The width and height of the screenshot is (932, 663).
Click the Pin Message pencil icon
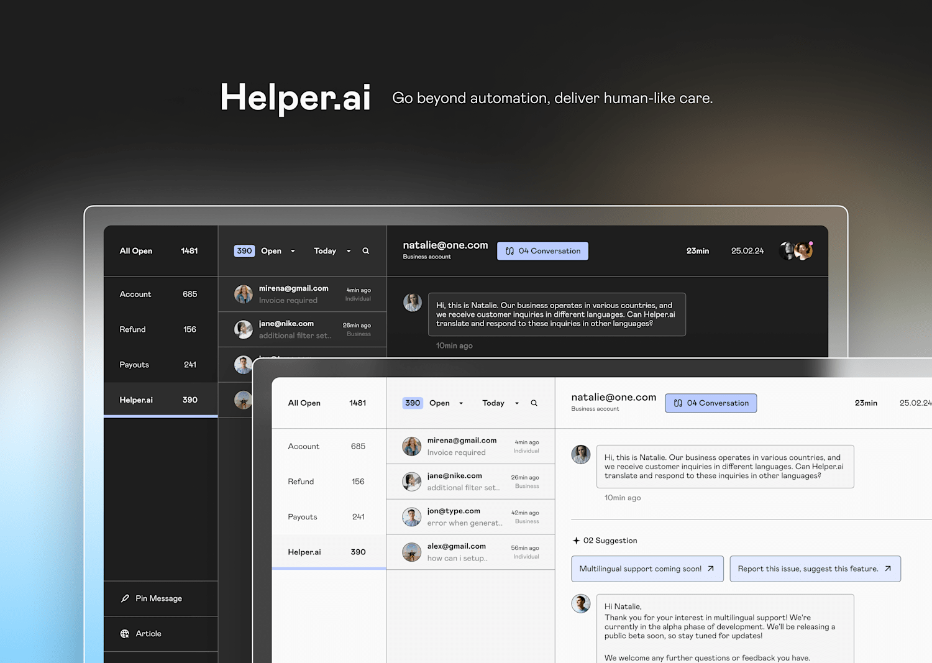(x=125, y=598)
